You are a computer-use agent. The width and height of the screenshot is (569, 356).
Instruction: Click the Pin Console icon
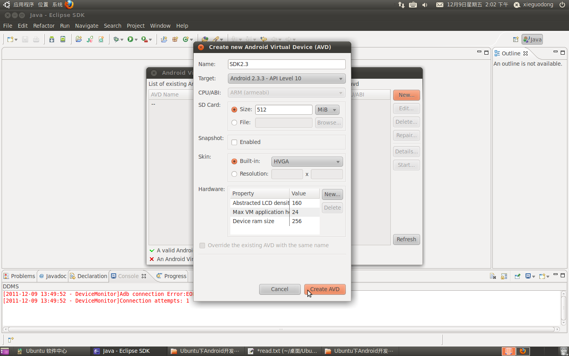point(517,276)
